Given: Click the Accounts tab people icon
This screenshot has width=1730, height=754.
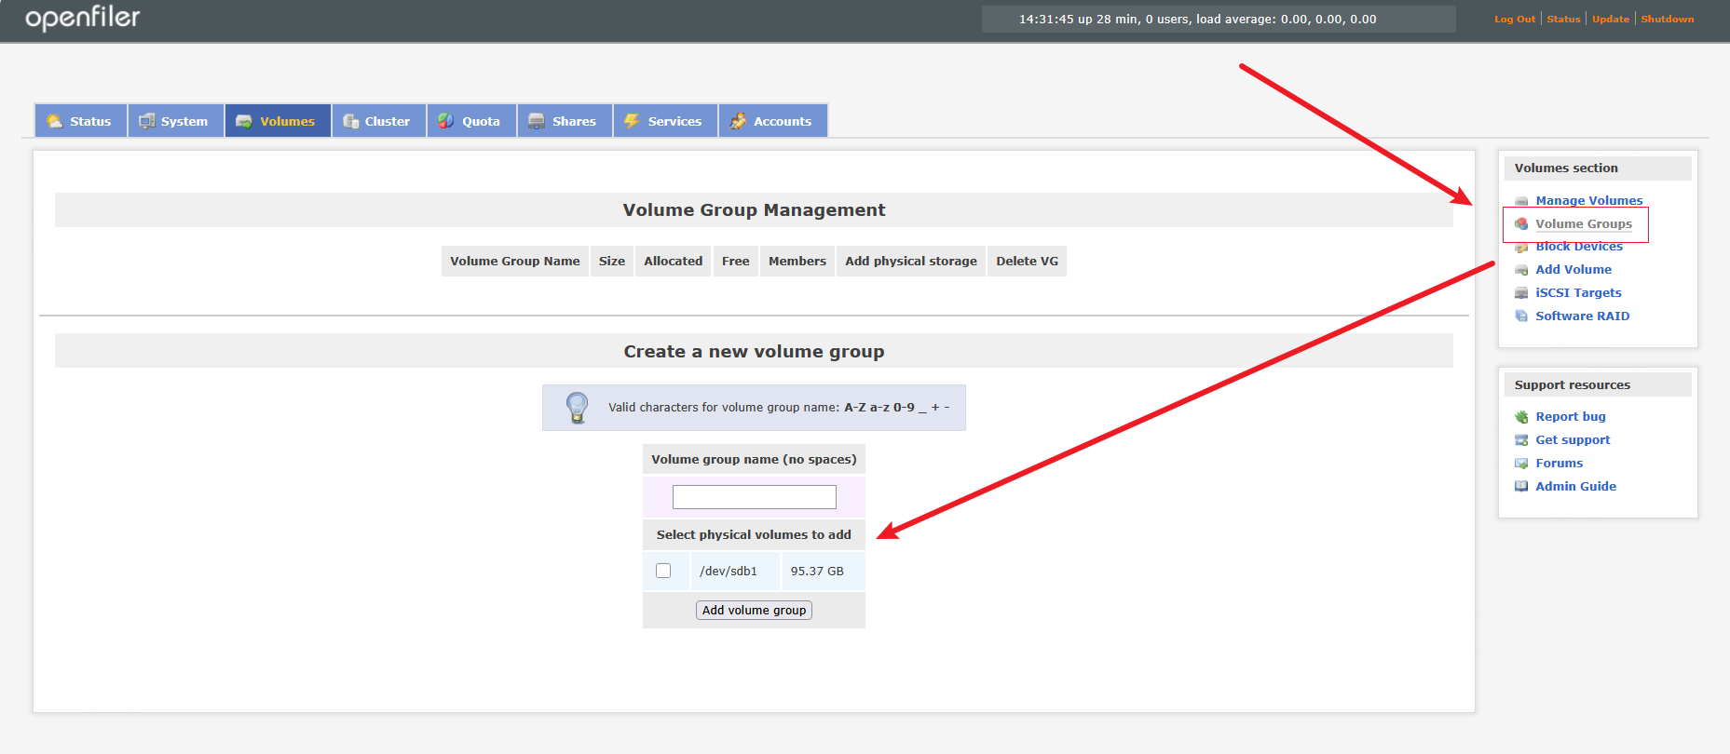Looking at the screenshot, I should [x=738, y=121].
